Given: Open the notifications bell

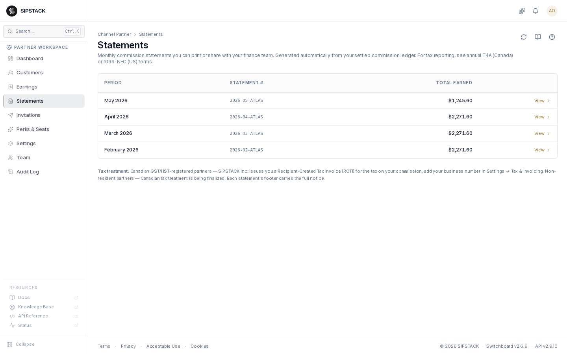Looking at the screenshot, I should (535, 11).
